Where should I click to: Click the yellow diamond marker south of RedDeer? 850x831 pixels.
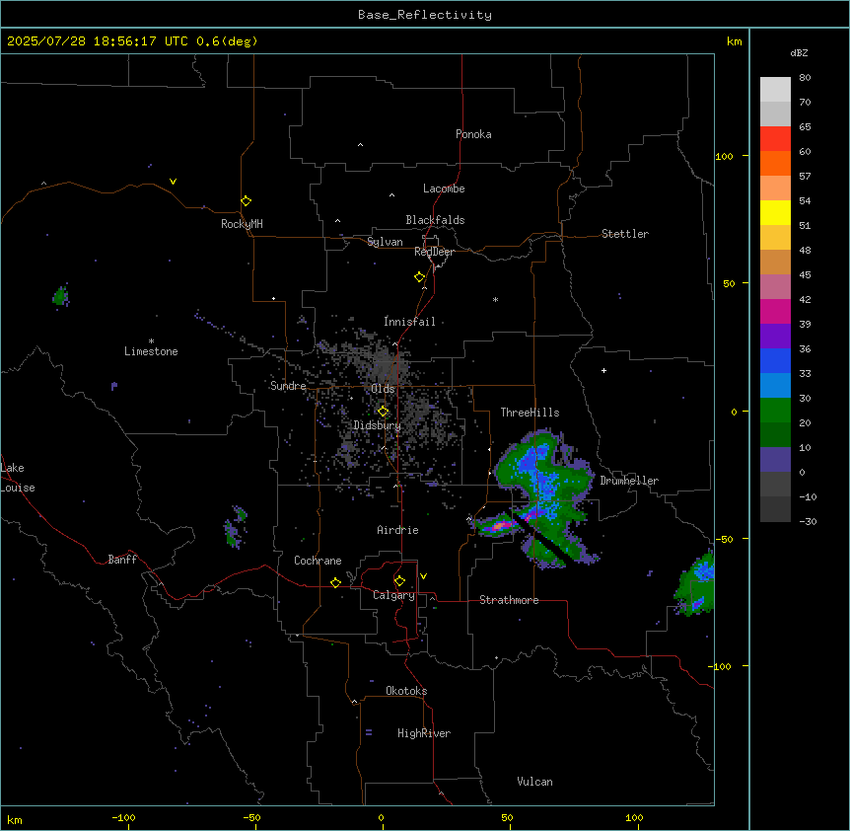(x=419, y=277)
